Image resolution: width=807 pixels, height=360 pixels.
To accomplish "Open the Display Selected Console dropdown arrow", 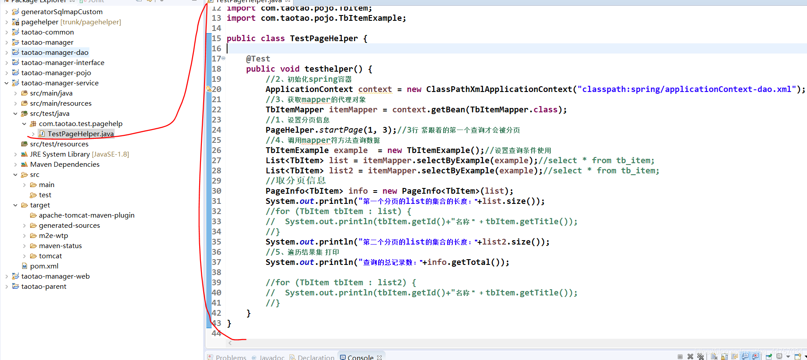I will pos(788,356).
